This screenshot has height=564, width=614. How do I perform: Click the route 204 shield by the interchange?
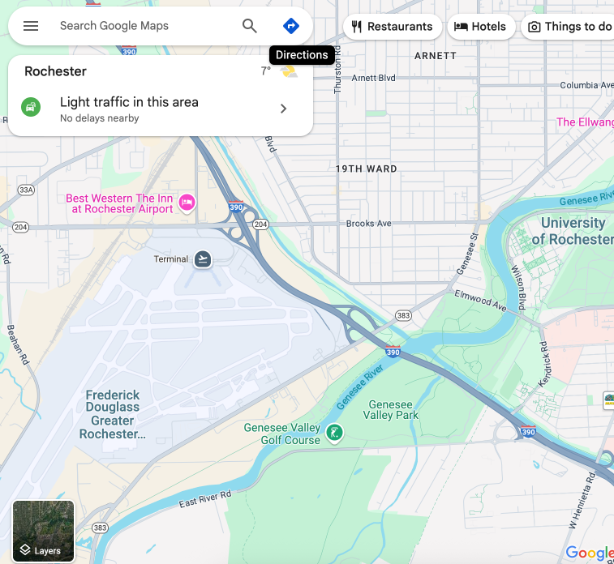(x=260, y=224)
